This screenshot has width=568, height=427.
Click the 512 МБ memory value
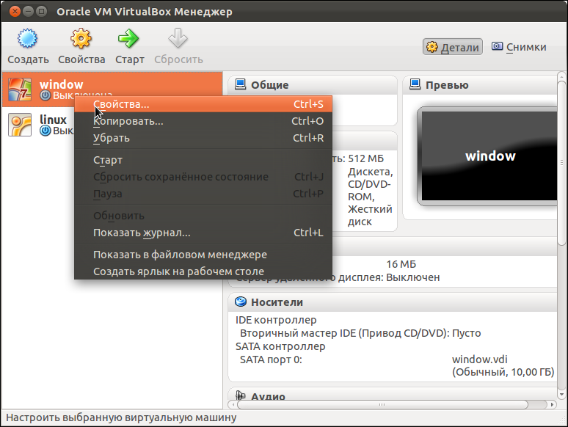coord(365,158)
